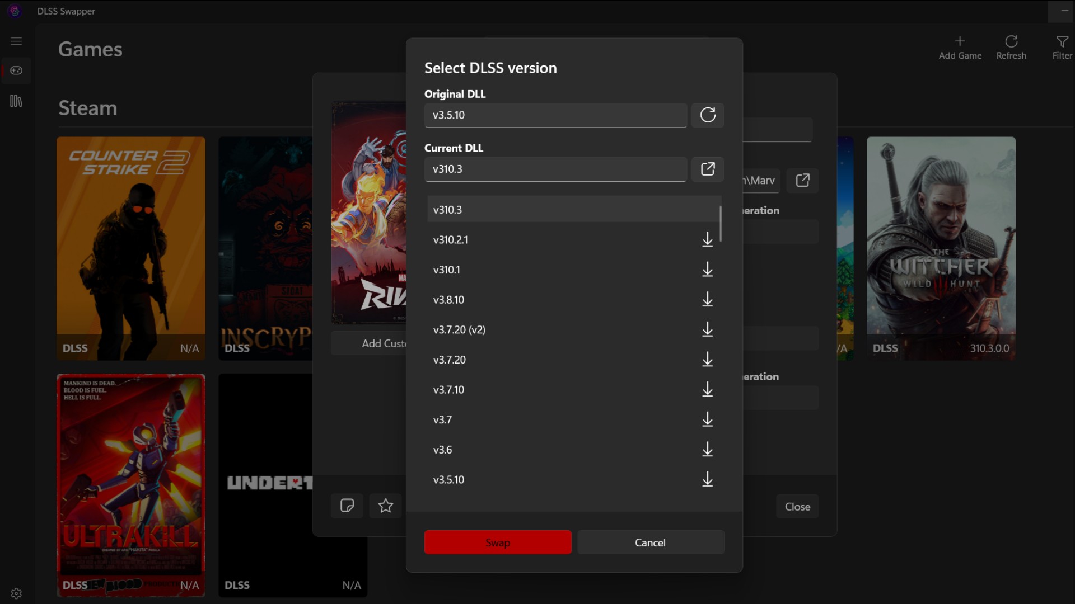Open the Inscryption game card
Image resolution: width=1075 pixels, height=604 pixels.
tap(265, 249)
